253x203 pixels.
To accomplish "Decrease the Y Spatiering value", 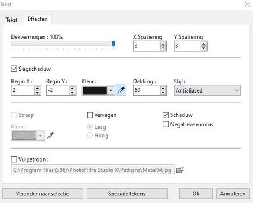I will pos(203,48).
